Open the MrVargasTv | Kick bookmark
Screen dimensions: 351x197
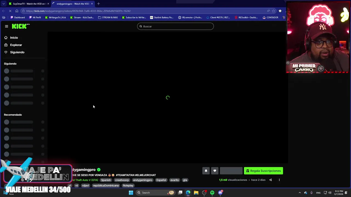tap(55, 18)
